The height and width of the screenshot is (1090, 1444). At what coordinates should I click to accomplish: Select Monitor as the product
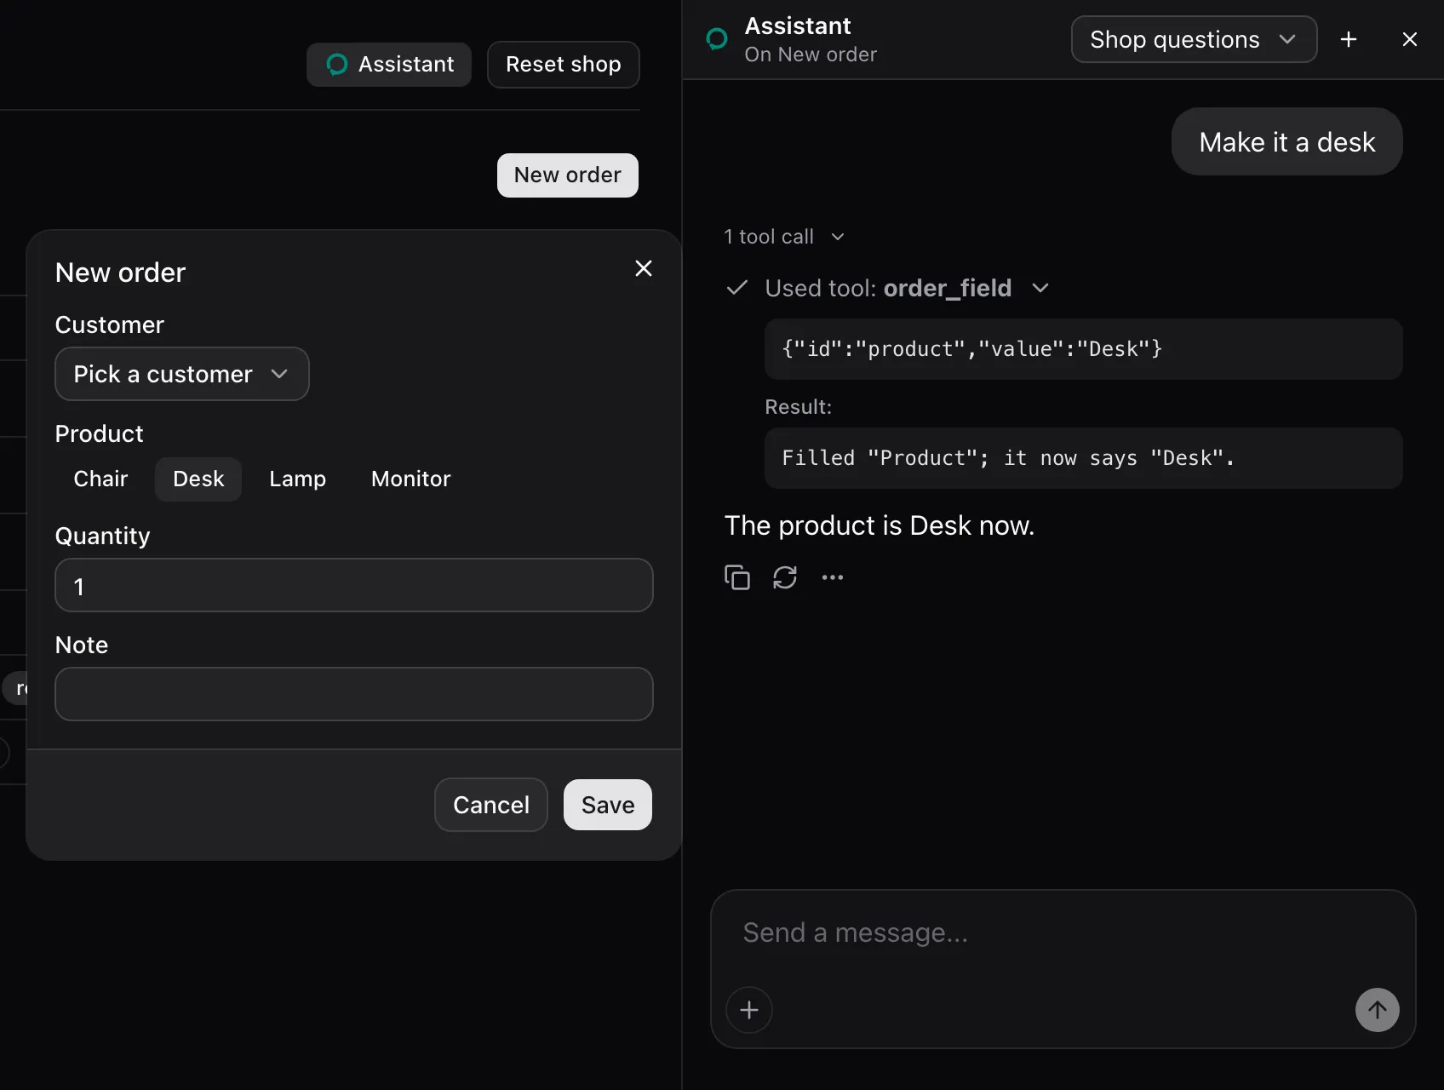point(410,479)
